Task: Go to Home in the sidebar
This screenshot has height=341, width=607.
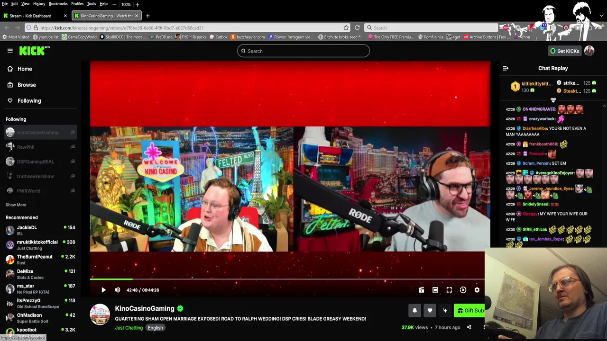Action: [40, 69]
